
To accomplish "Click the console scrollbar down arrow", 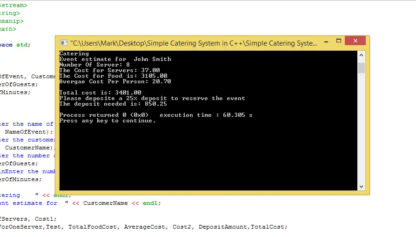I will (x=362, y=186).
